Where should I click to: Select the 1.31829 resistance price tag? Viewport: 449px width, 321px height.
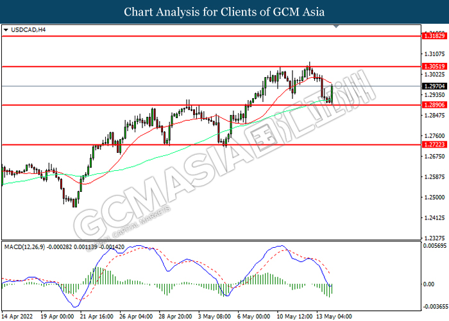pyautogui.click(x=434, y=36)
